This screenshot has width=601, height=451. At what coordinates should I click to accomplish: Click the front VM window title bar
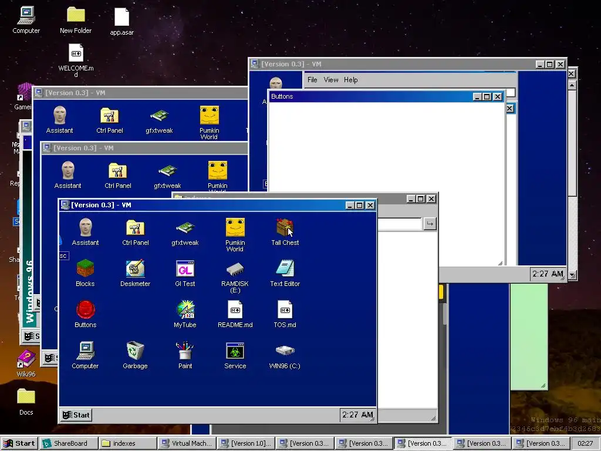point(218,205)
